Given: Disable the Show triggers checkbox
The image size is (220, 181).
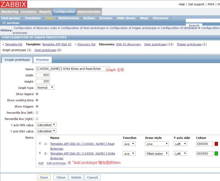Looking at the screenshot, I should click(37, 106).
